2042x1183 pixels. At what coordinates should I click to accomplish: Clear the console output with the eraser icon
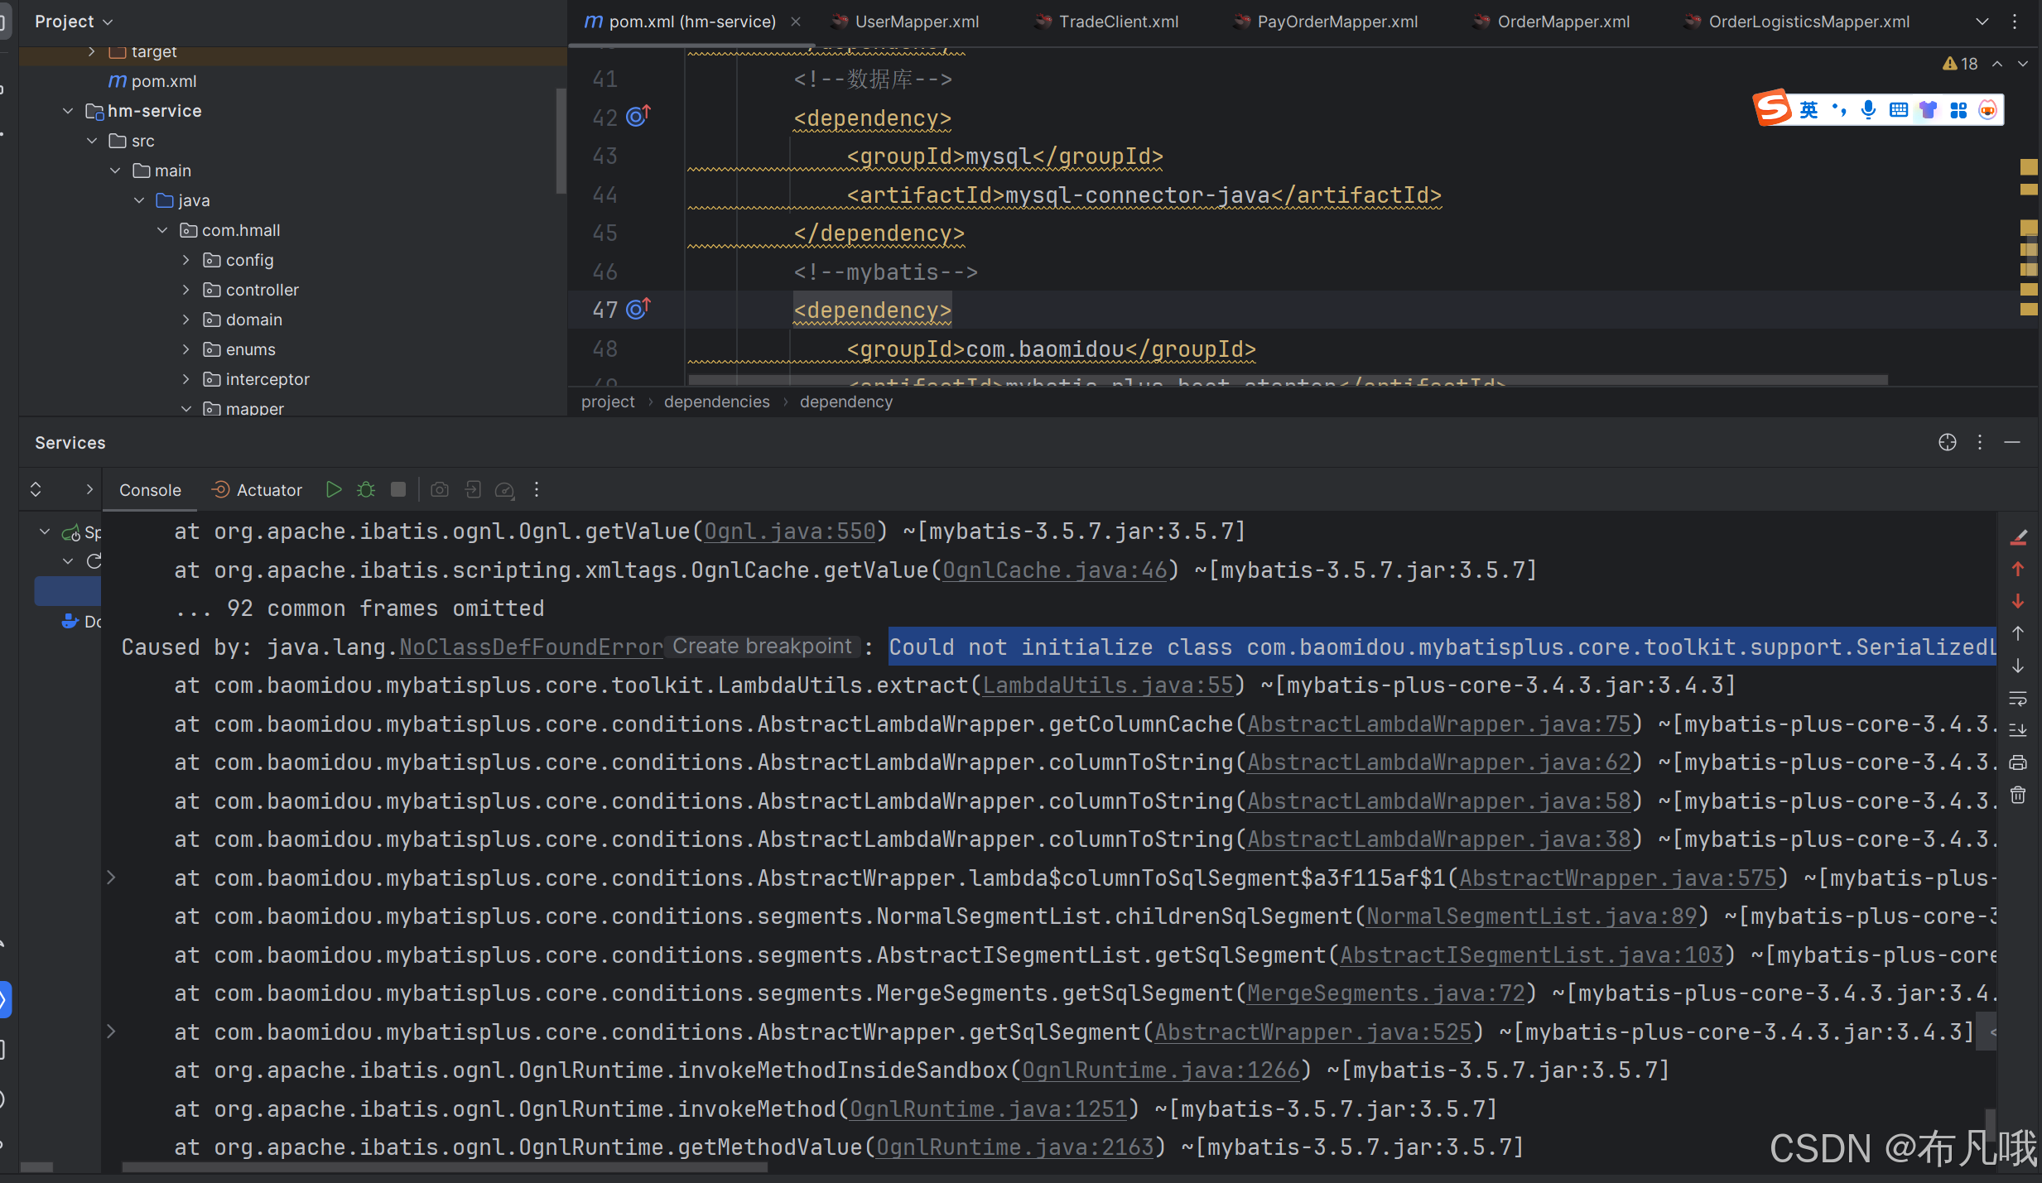[2019, 536]
